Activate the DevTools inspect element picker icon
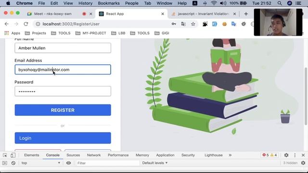This screenshot has width=308, height=173. (x=5, y=155)
